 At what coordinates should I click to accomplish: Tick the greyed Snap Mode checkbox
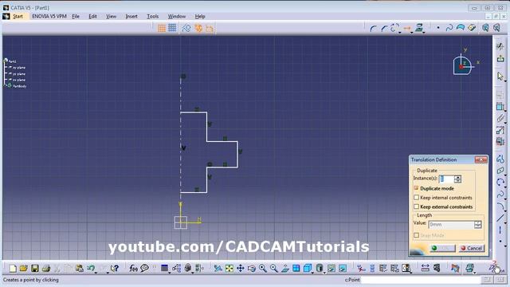416,235
